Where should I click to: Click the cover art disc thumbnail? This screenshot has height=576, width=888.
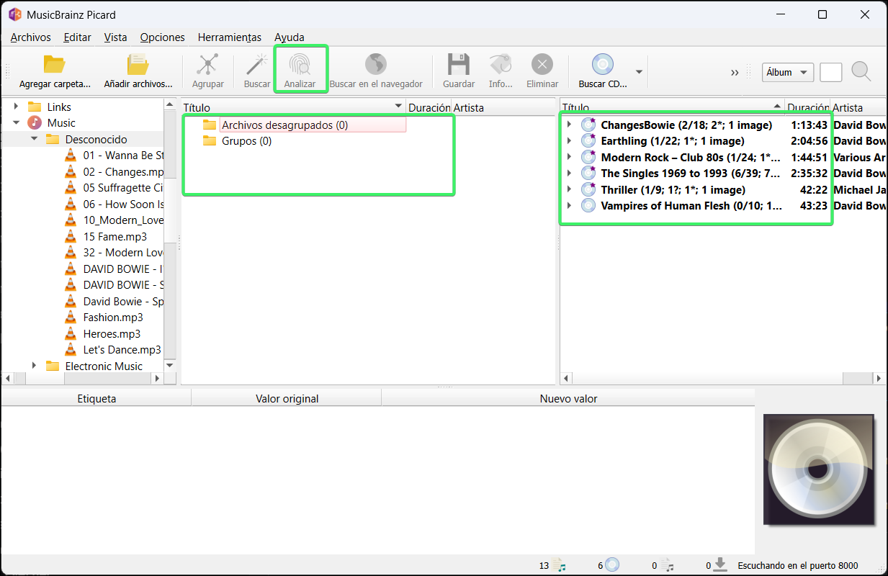tap(819, 469)
